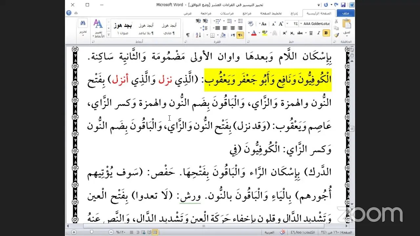Switch to the Page Layout tab

click(271, 13)
